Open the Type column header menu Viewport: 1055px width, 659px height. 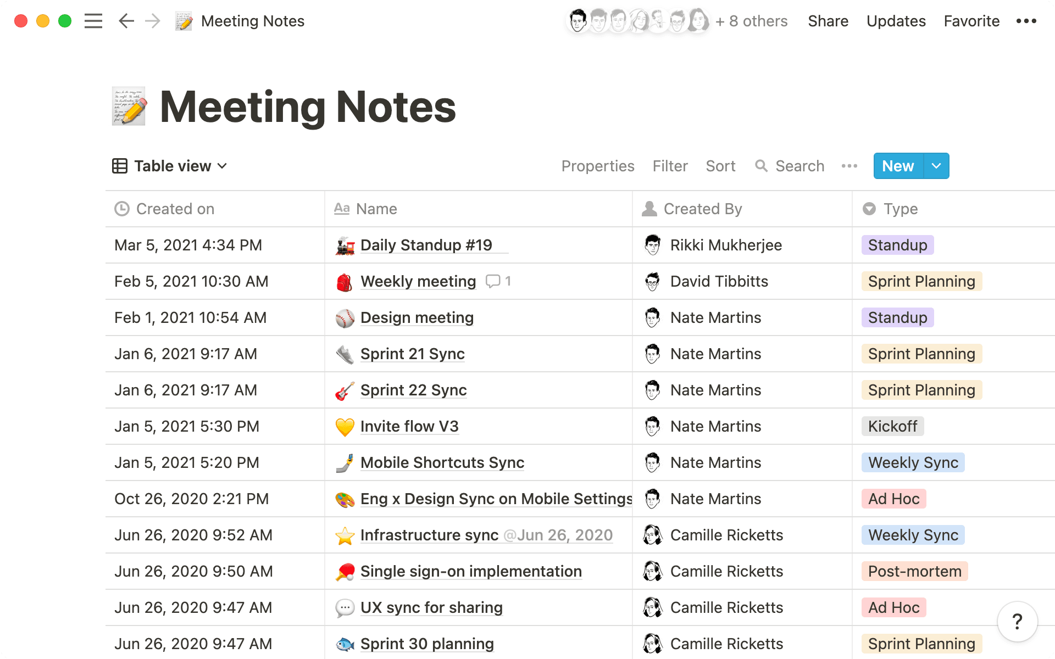point(900,209)
